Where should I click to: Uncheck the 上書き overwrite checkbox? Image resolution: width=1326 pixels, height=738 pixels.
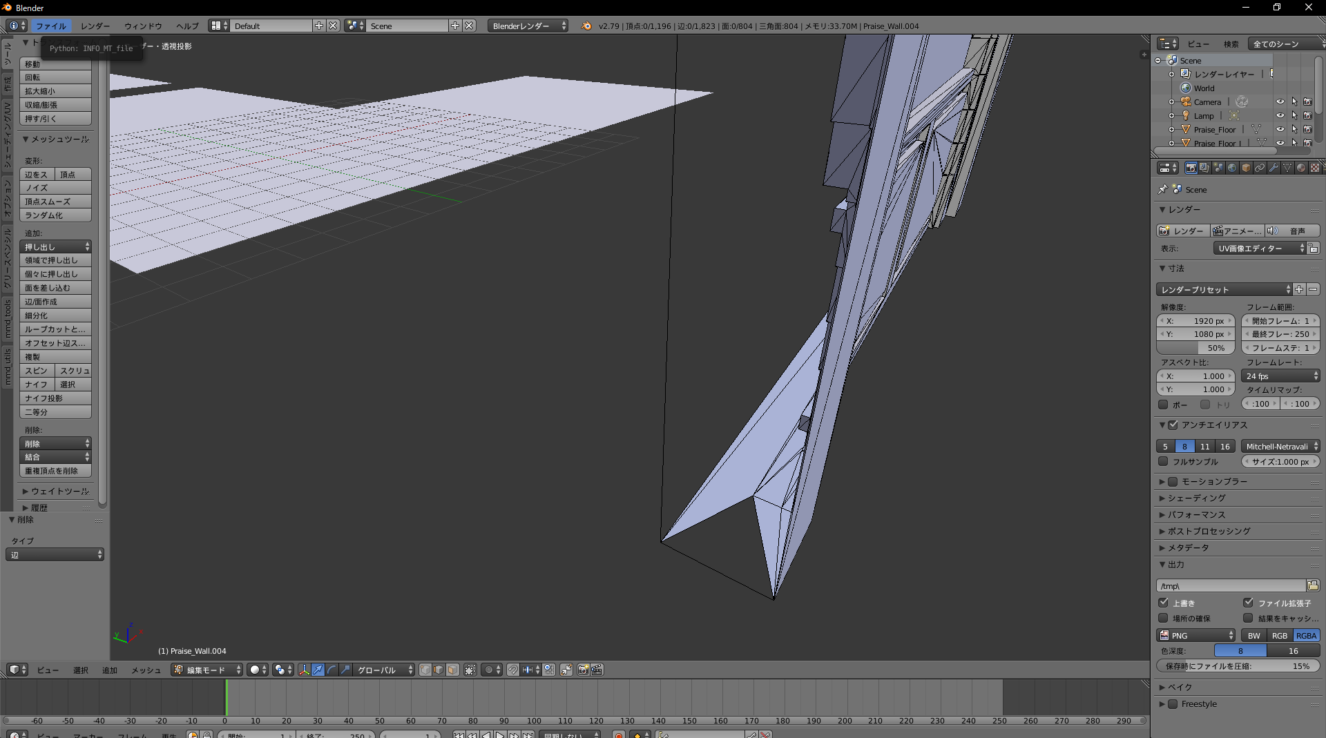1163,603
